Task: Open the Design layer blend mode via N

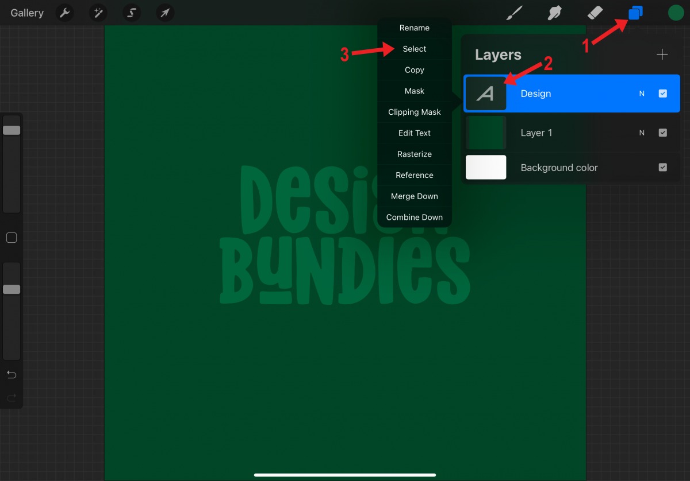Action: click(642, 93)
